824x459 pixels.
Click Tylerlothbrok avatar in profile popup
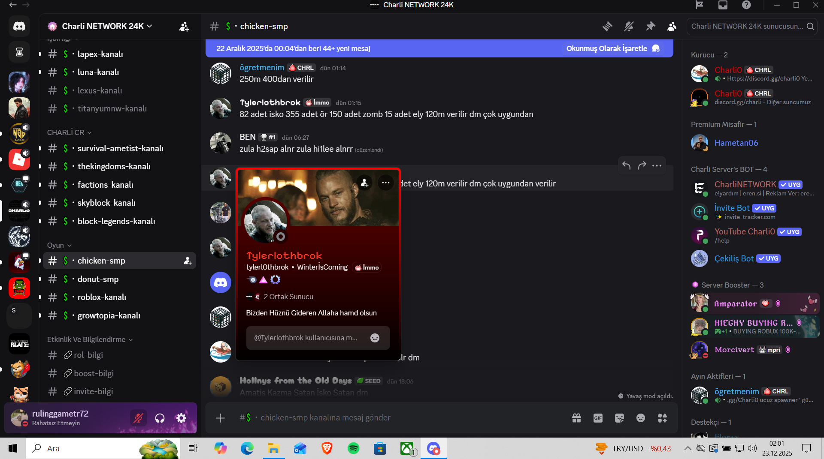coord(266,222)
